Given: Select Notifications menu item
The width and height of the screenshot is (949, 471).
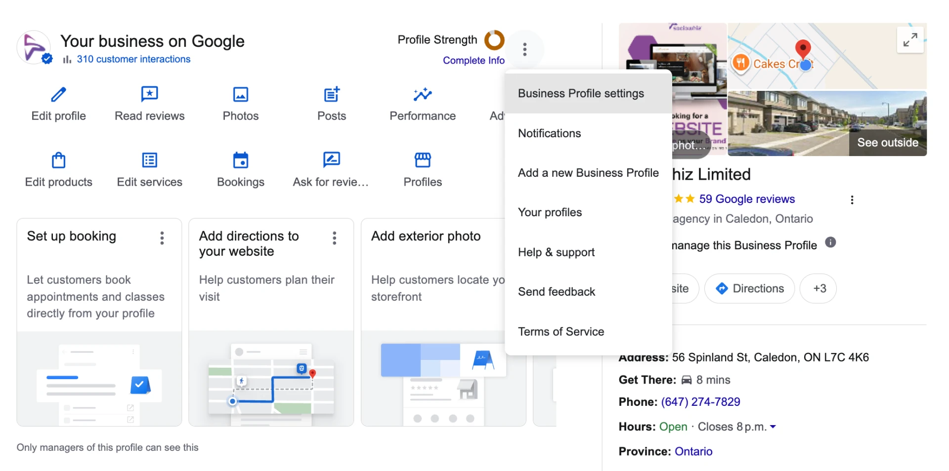Looking at the screenshot, I should click(588, 133).
